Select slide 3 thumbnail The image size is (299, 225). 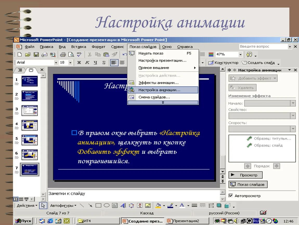click(30, 111)
